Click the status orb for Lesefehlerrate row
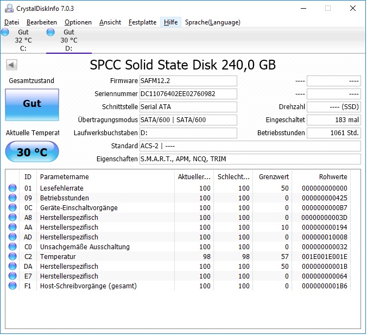Screen dimensions: 367x335 coord(12,188)
